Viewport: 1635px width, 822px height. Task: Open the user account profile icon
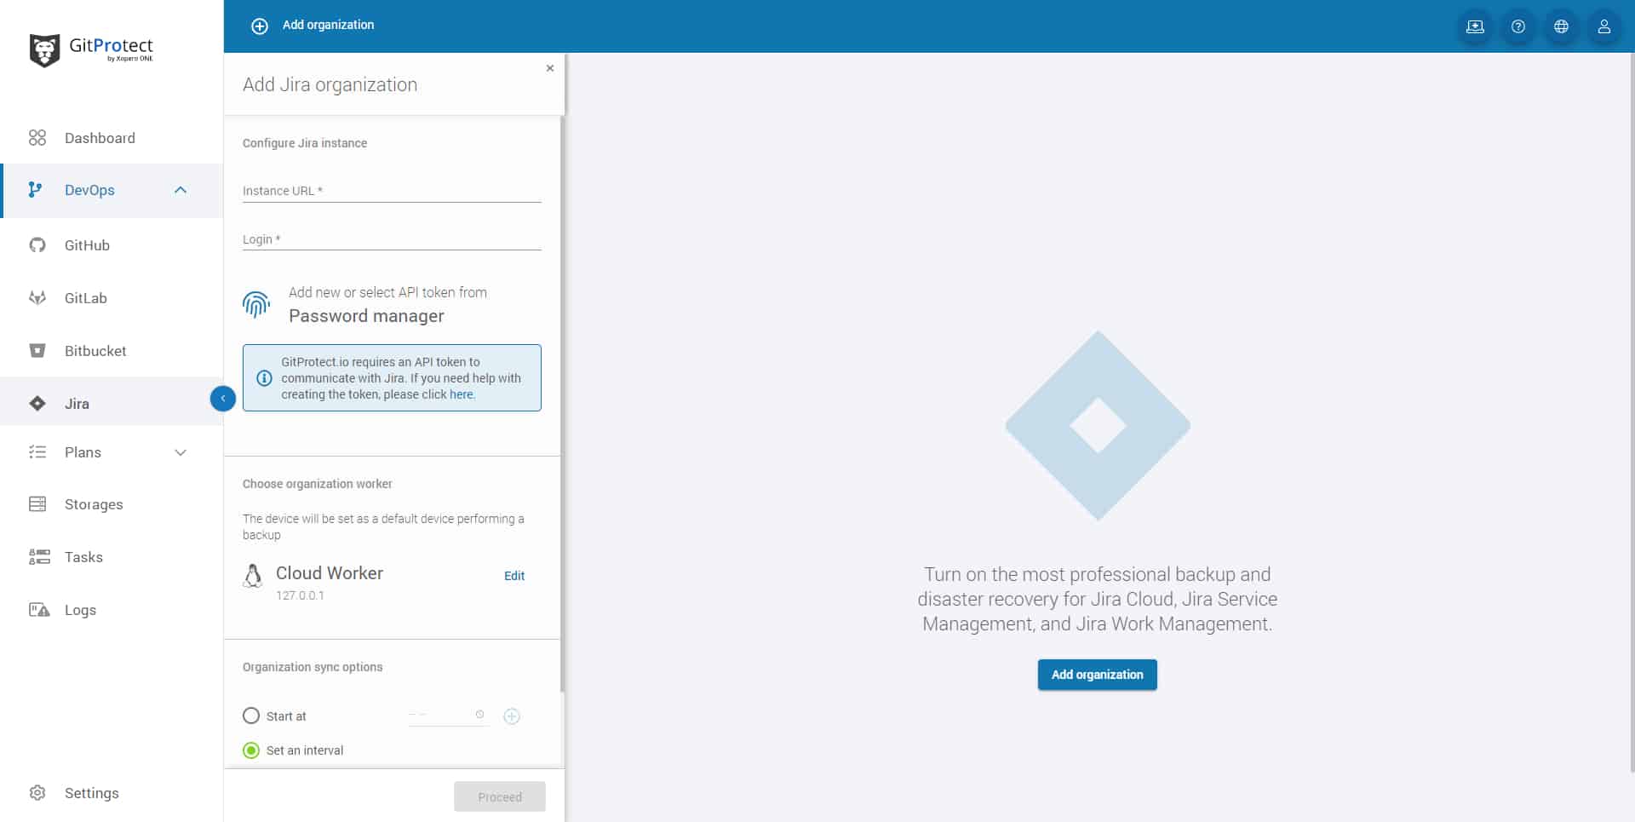point(1603,26)
